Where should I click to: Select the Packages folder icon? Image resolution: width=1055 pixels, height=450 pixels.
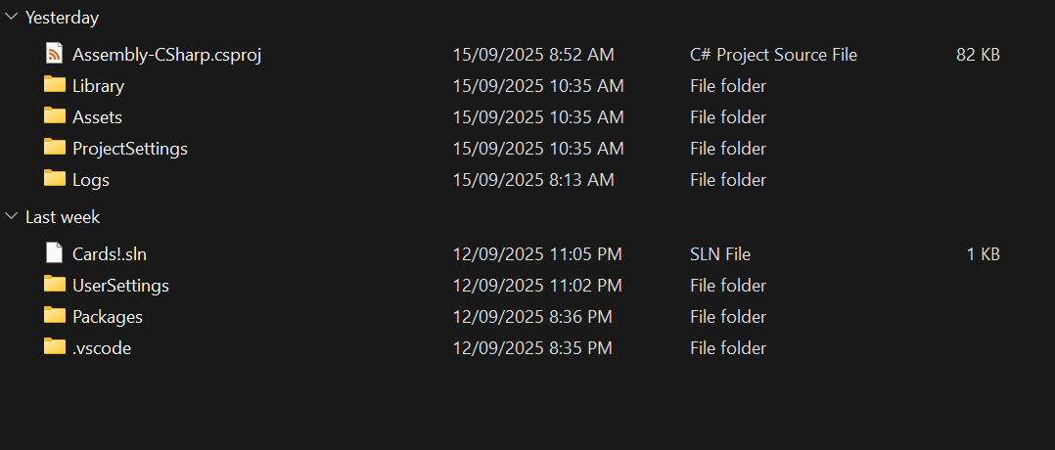[55, 316]
